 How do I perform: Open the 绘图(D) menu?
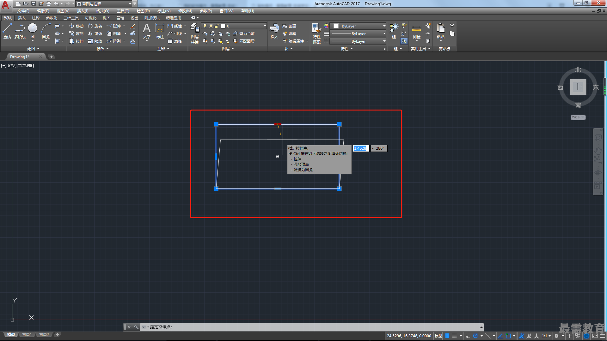click(x=143, y=11)
